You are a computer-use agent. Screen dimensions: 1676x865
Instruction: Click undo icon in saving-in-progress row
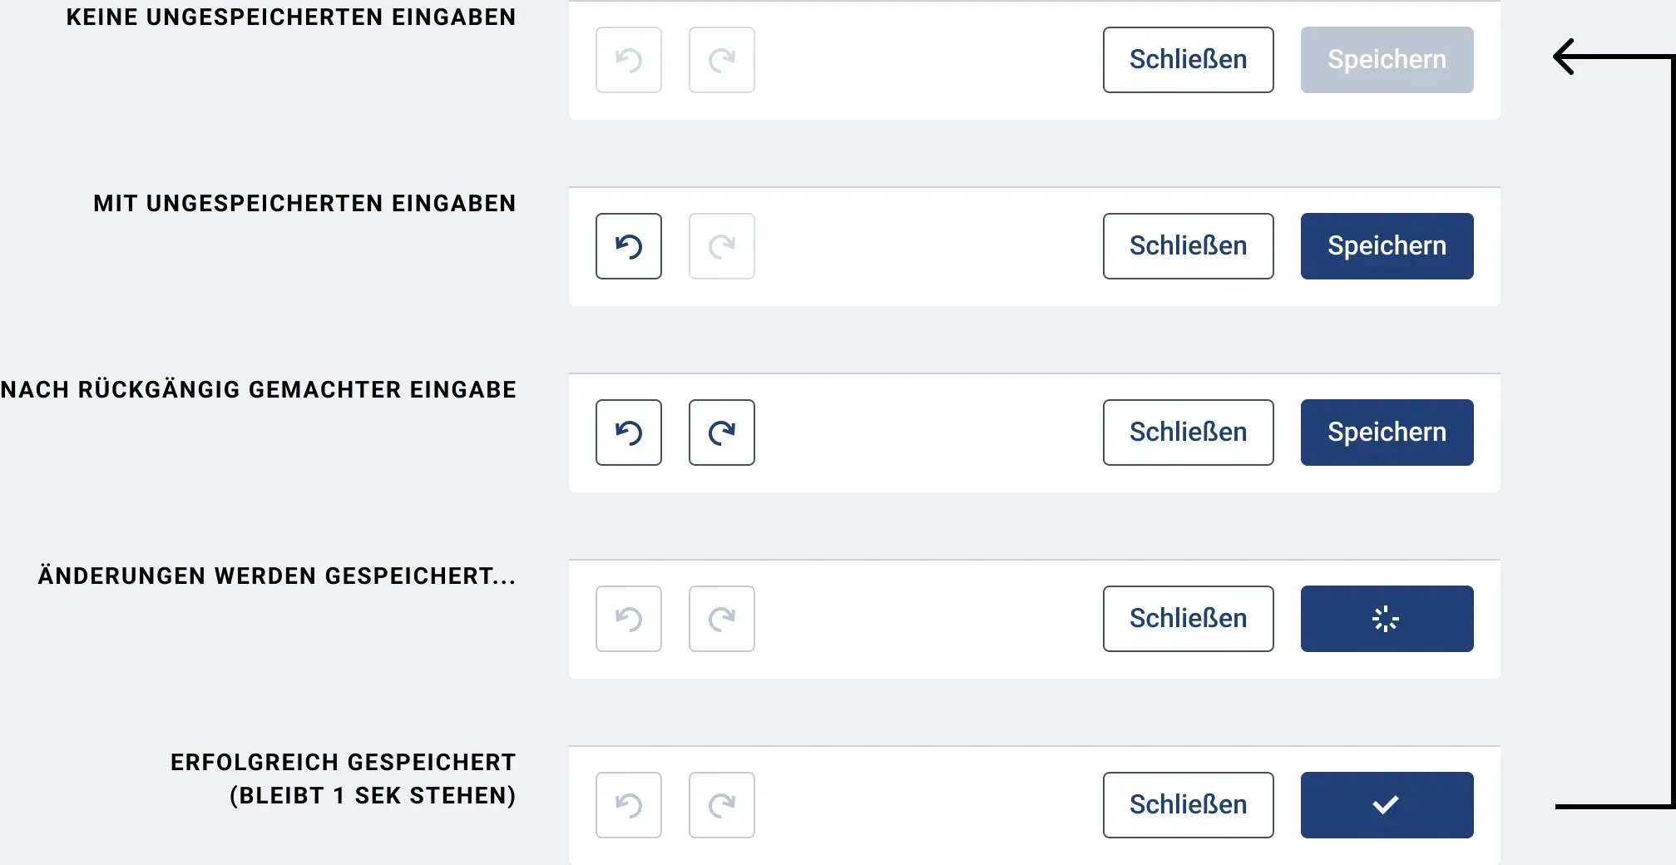(629, 619)
